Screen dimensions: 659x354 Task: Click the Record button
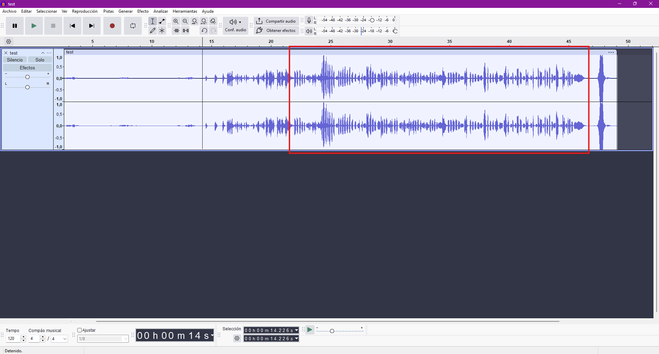click(112, 26)
